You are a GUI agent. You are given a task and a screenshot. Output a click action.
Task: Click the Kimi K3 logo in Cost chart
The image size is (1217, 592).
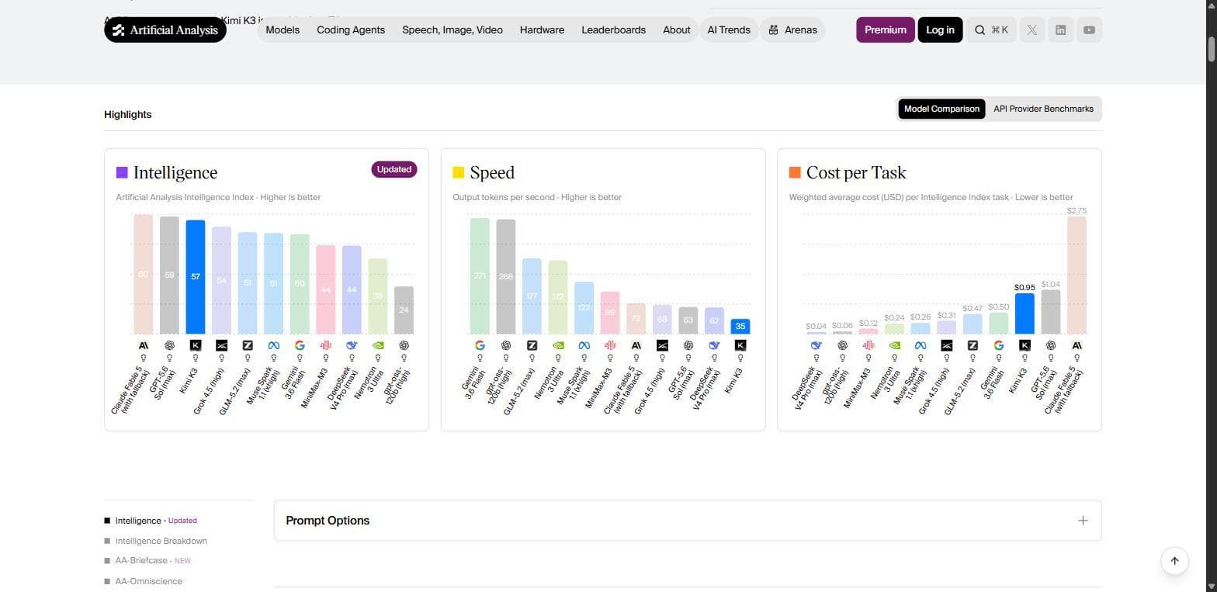pyautogui.click(x=1025, y=345)
